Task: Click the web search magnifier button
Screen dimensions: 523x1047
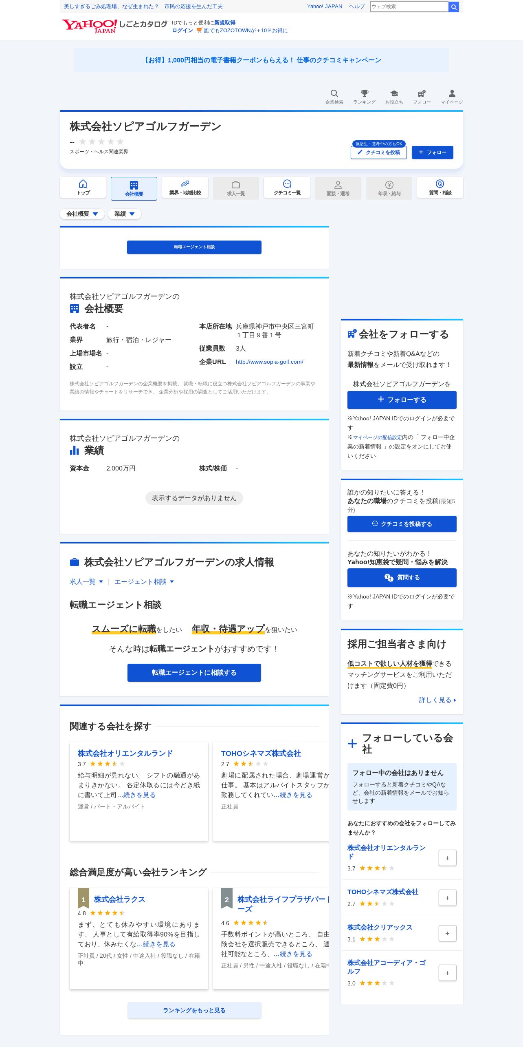Action: click(453, 7)
